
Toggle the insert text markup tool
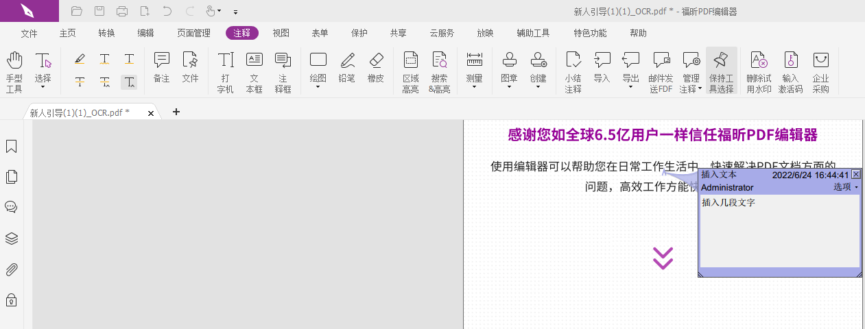129,82
